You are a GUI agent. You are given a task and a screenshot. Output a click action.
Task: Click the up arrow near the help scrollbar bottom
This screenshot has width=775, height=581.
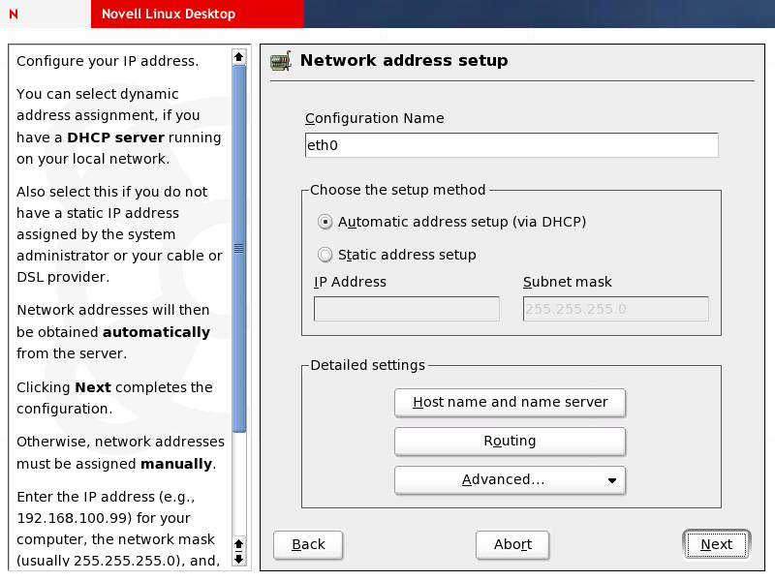239,543
